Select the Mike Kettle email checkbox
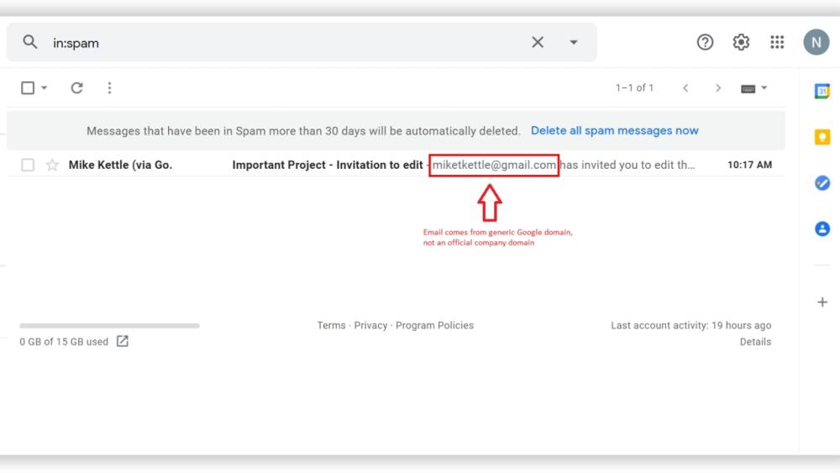This screenshot has width=840, height=473. tap(28, 165)
